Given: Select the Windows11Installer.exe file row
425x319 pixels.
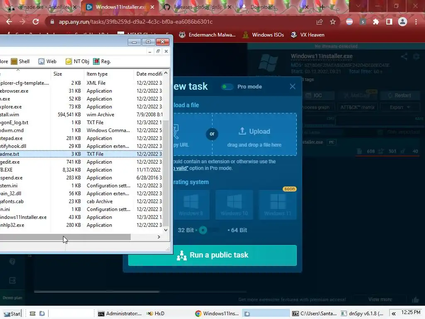Looking at the screenshot, I should (x=81, y=217).
